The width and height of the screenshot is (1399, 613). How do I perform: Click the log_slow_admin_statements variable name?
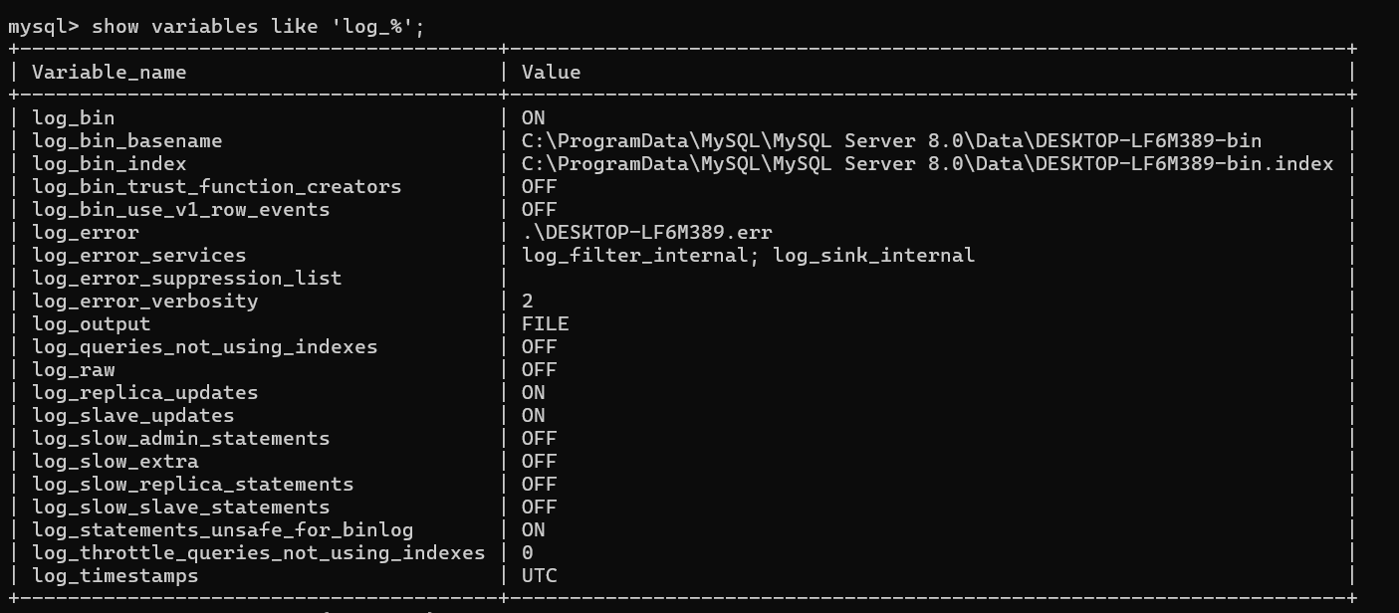[180, 439]
